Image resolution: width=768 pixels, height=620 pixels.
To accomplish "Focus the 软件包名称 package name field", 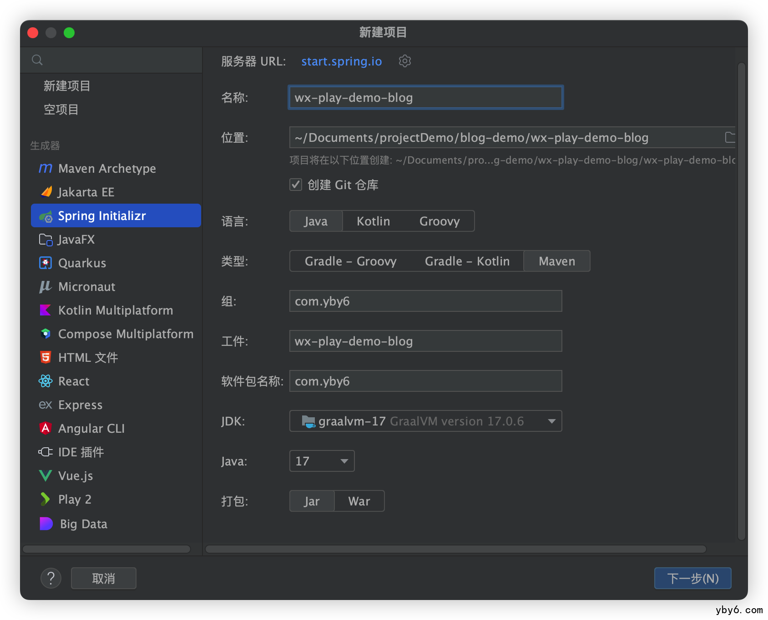I will (x=426, y=381).
